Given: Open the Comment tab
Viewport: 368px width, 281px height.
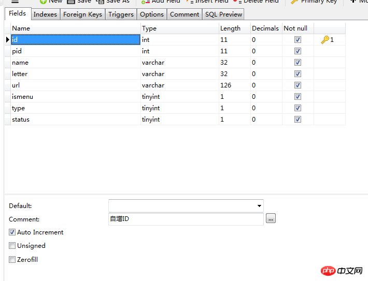Looking at the screenshot, I should pyautogui.click(x=185, y=14).
